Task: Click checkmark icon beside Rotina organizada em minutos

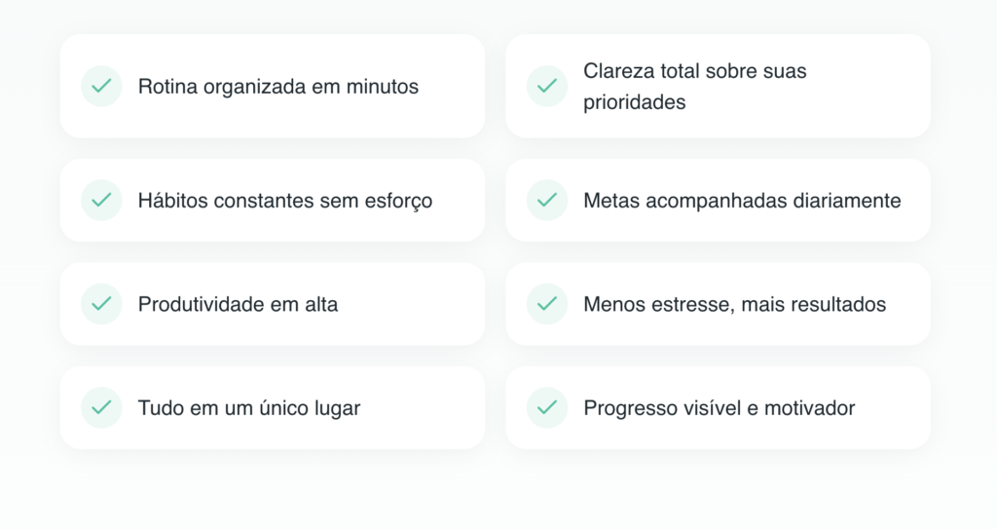Action: click(x=101, y=86)
